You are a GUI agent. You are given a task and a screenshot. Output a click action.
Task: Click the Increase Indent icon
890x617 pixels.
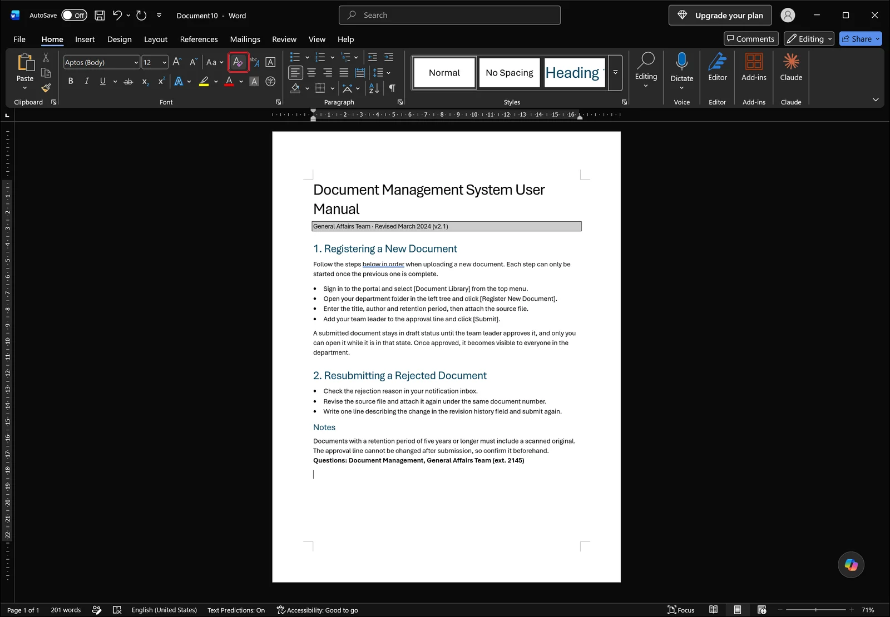(389, 57)
